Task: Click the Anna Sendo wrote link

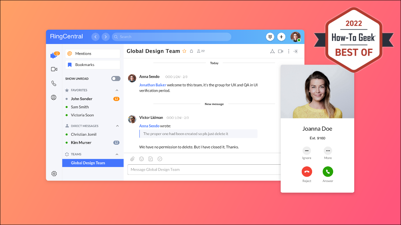Action: point(149,126)
